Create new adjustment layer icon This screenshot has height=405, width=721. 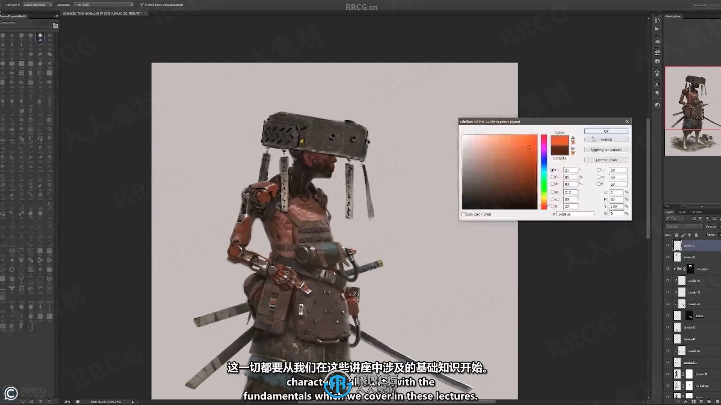[x=701, y=402]
